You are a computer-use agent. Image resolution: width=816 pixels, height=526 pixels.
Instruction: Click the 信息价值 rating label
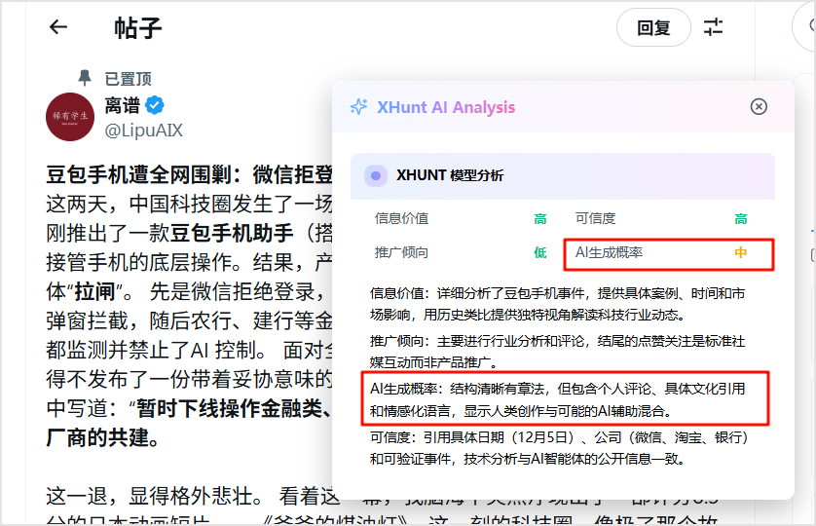402,218
